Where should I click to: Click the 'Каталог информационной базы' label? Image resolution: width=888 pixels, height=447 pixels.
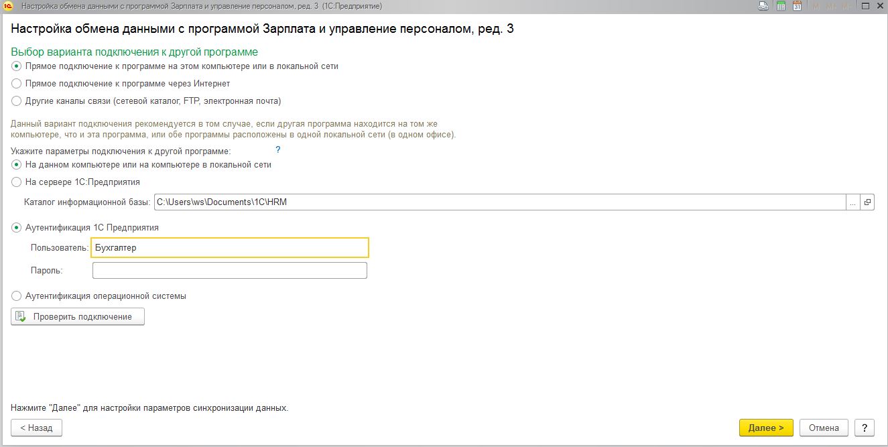pos(87,202)
